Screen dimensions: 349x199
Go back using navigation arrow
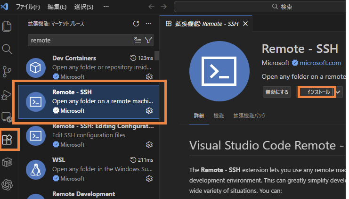click(x=151, y=7)
